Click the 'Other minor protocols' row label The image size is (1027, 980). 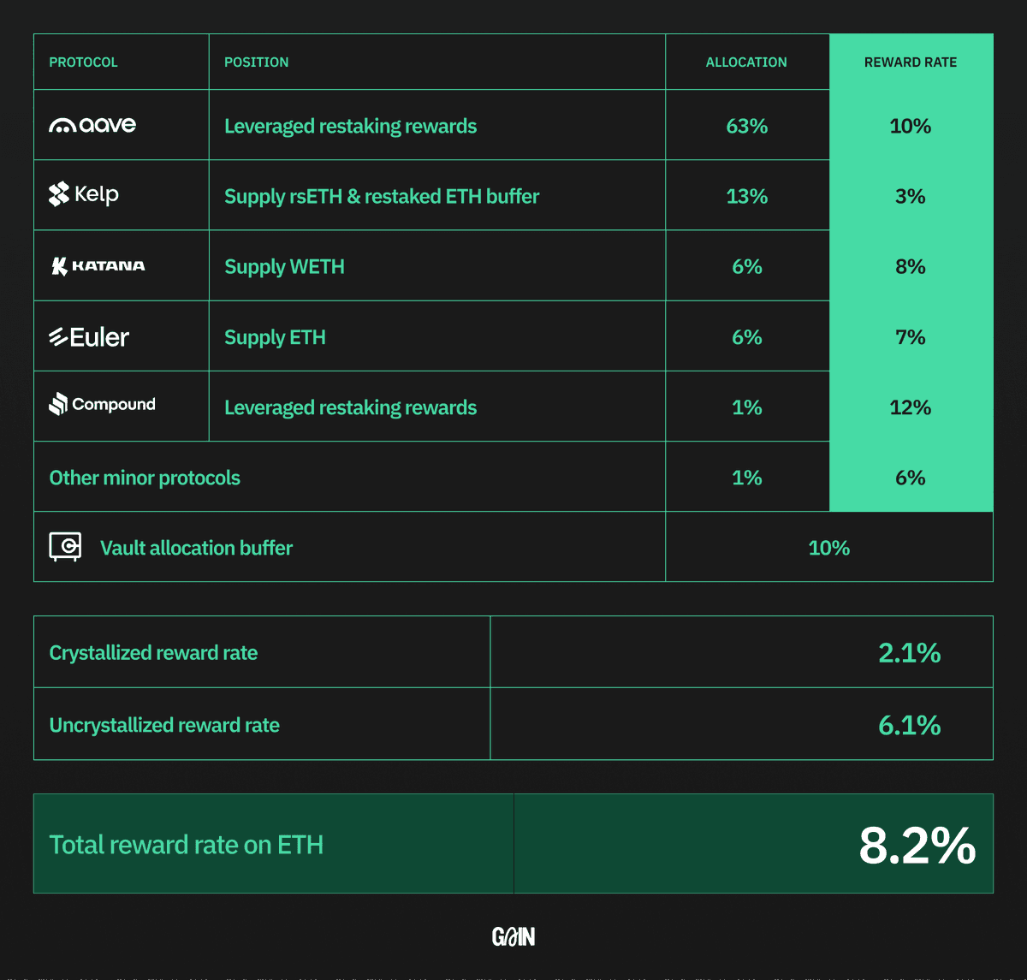[145, 478]
